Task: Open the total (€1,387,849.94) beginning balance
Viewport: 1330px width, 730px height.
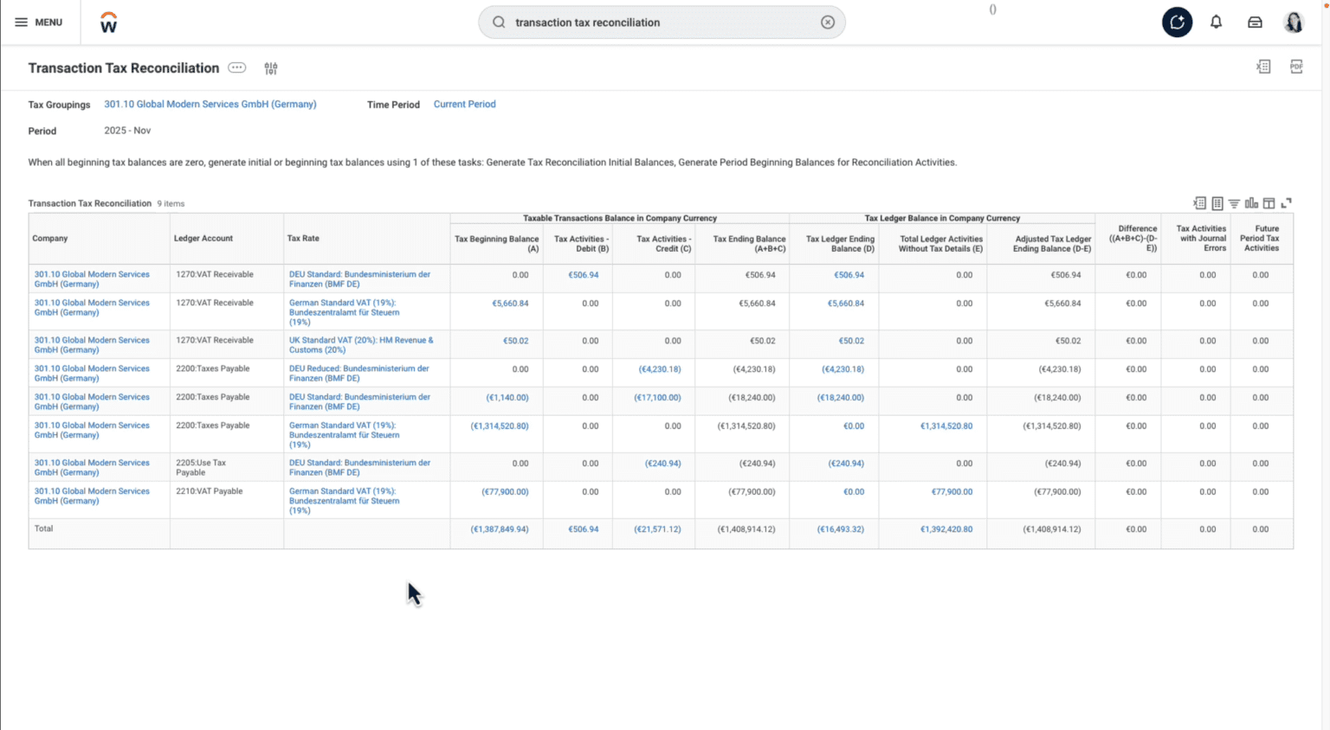Action: [x=500, y=529]
